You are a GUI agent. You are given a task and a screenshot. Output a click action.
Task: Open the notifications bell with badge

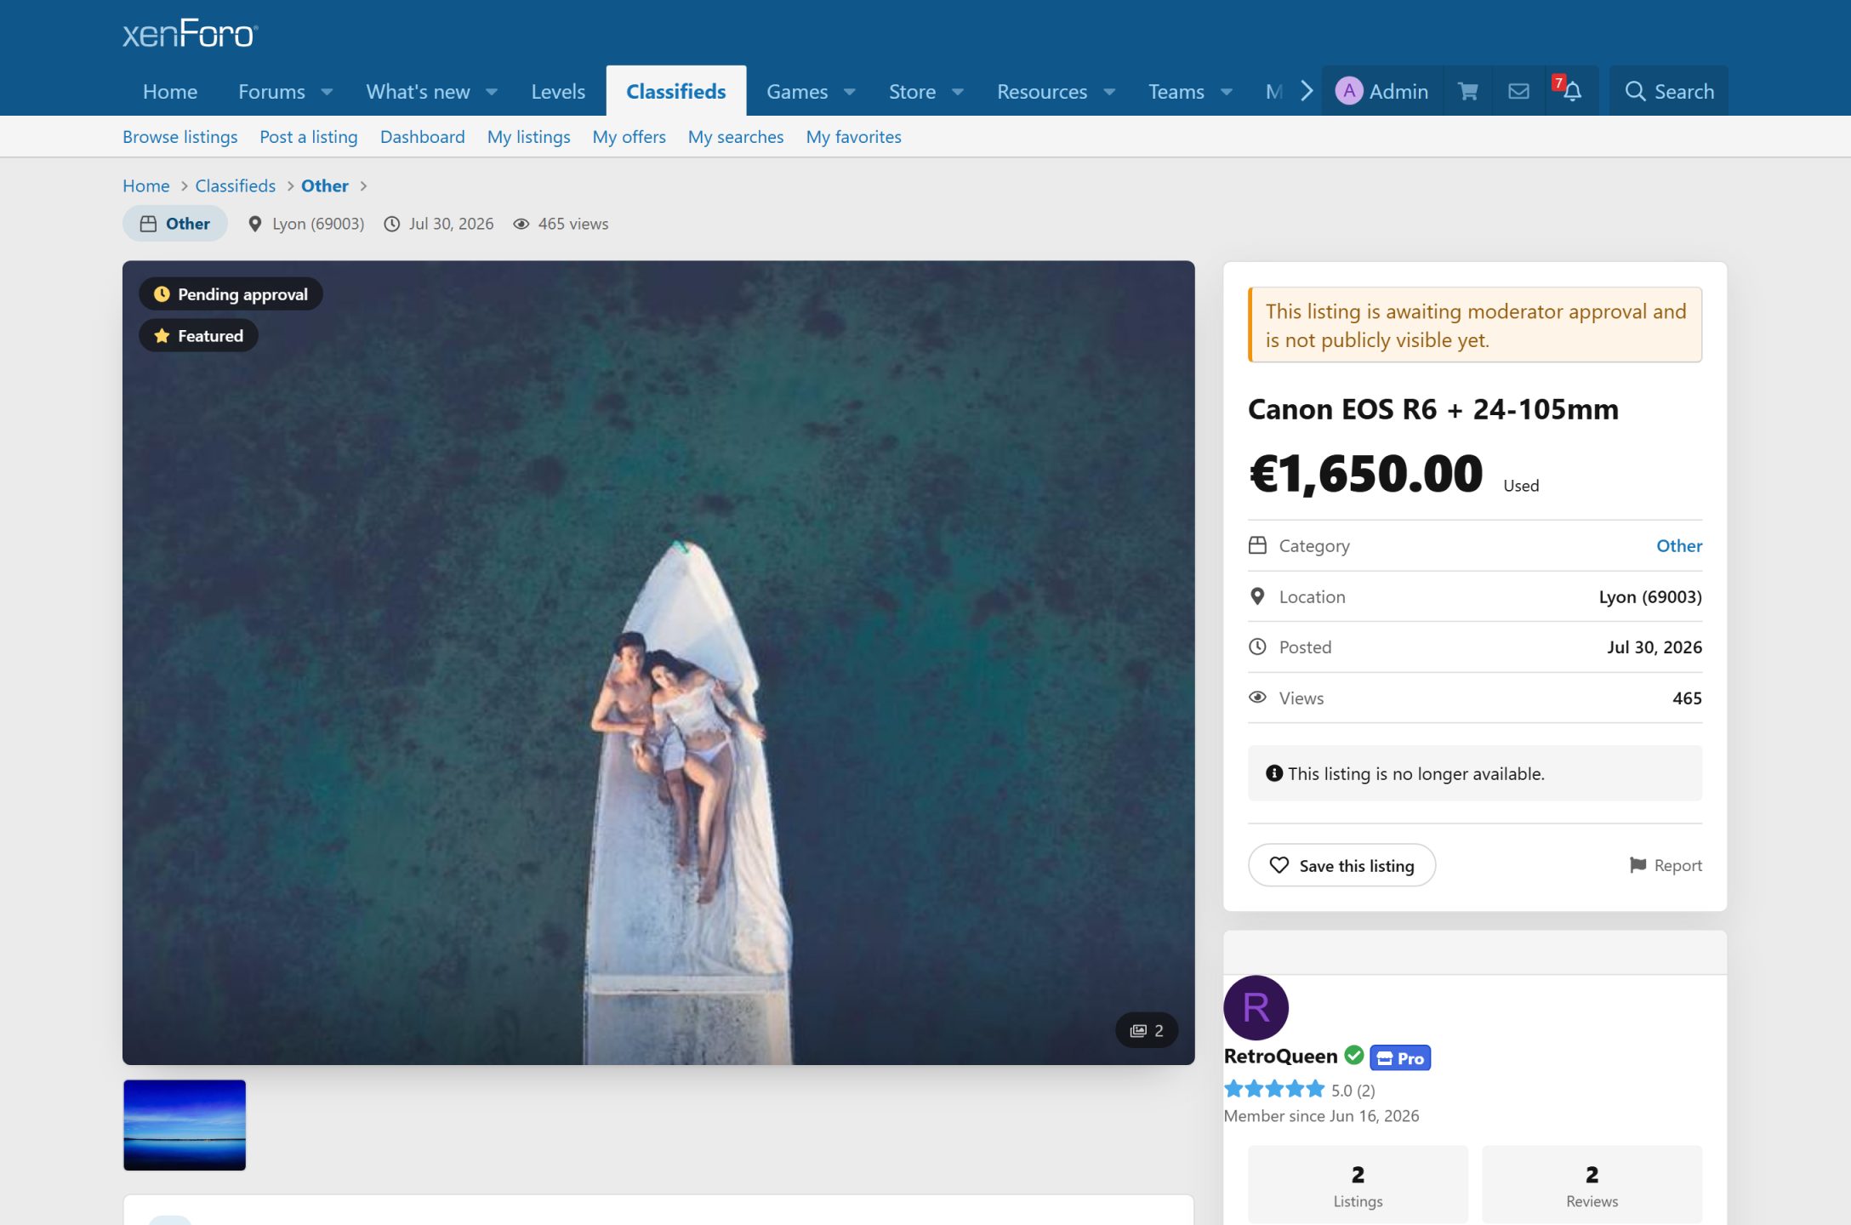pyautogui.click(x=1570, y=91)
